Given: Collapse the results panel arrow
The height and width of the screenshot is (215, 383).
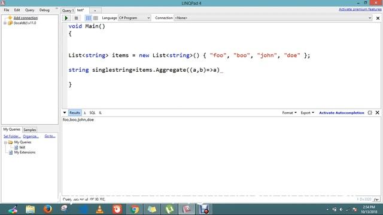Looking at the screenshot, I should (65, 113).
